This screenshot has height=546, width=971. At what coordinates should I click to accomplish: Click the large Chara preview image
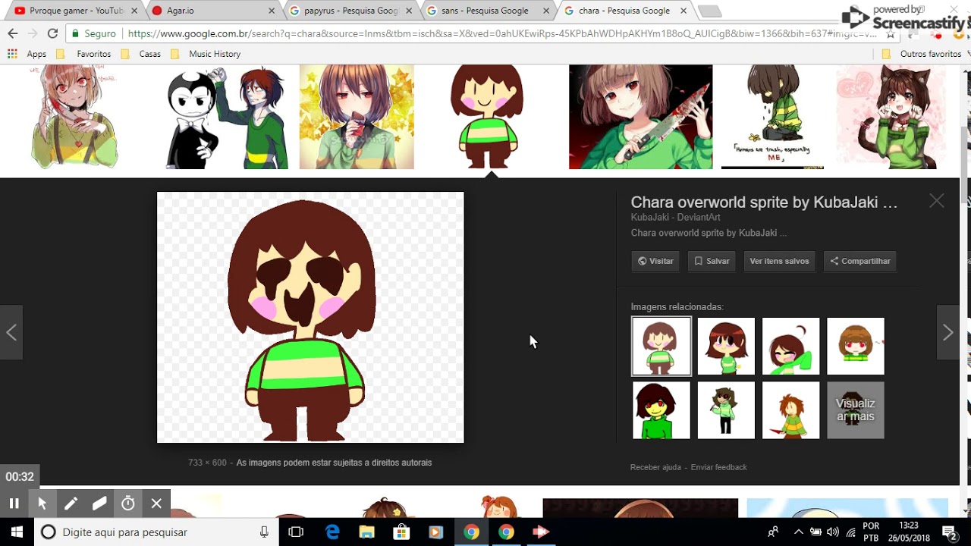[x=310, y=317]
